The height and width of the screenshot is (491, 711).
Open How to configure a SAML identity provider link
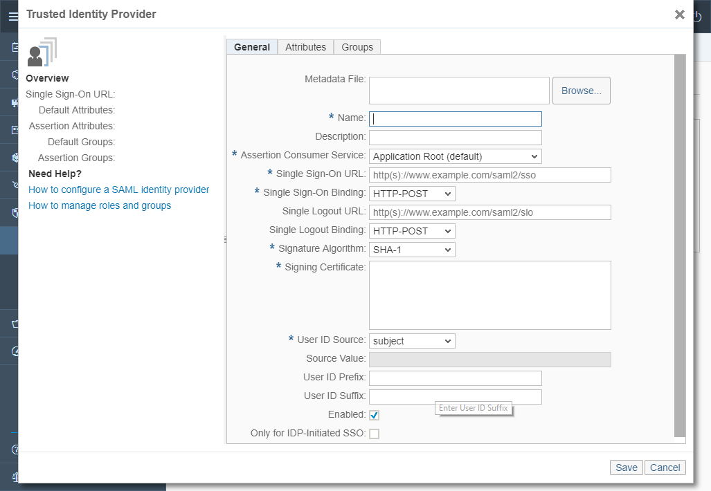point(119,189)
